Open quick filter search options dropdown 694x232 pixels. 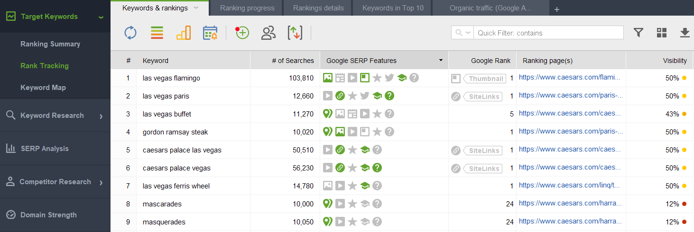tap(463, 33)
